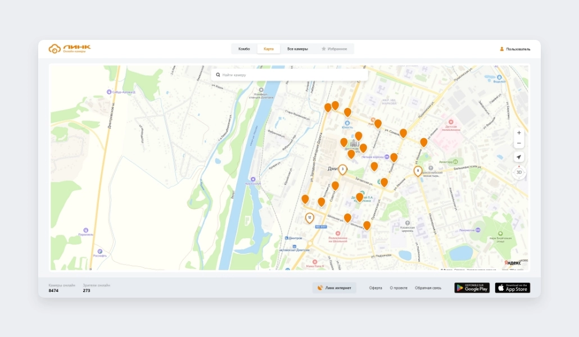Open the cluster marker with 12 cameras
The width and height of the screenshot is (579, 337).
tap(309, 217)
